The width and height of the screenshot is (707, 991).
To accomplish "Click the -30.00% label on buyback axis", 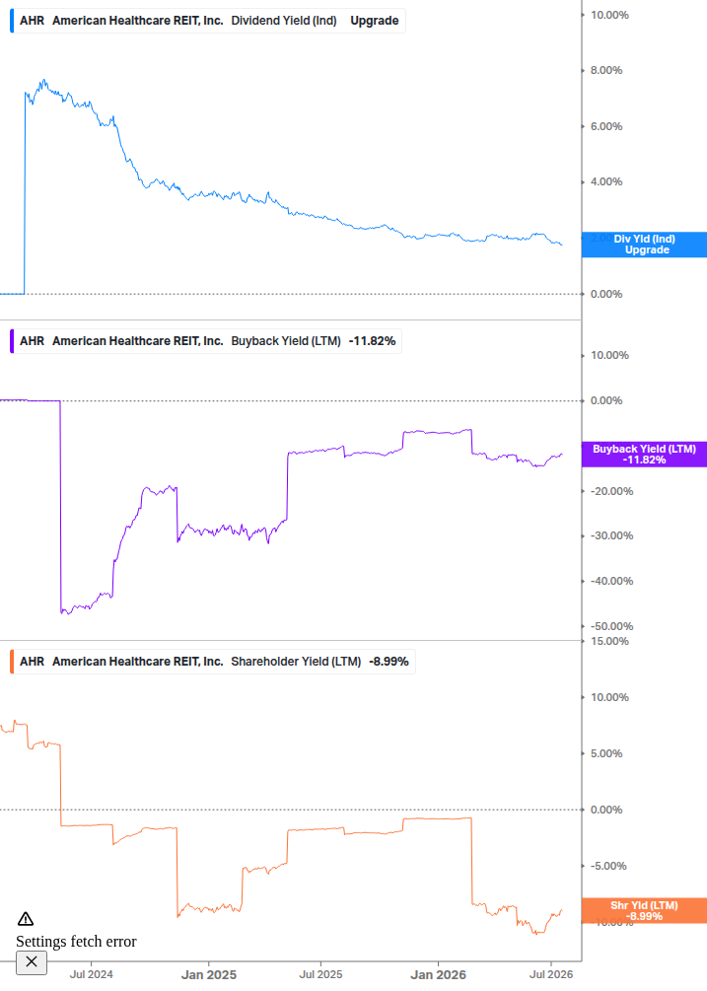I will (x=611, y=536).
